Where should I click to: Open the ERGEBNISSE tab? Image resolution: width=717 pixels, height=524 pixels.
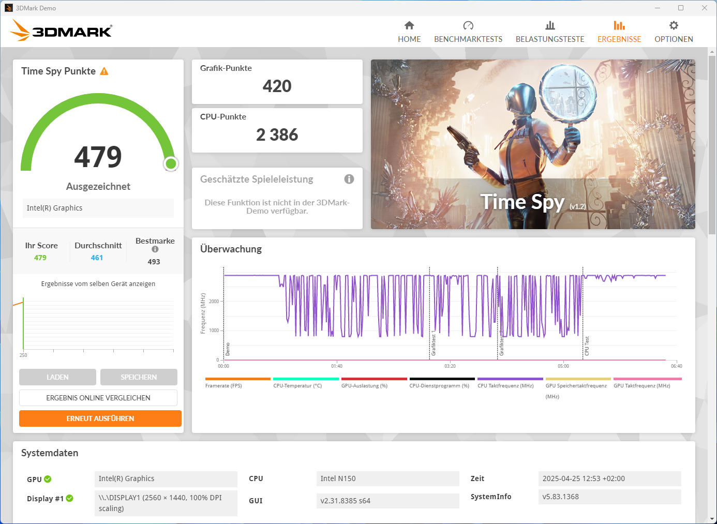619,32
